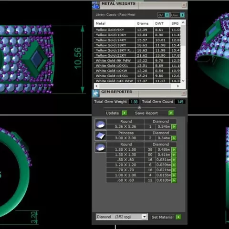Click the green Set Material arrow icon

[x=178, y=217]
